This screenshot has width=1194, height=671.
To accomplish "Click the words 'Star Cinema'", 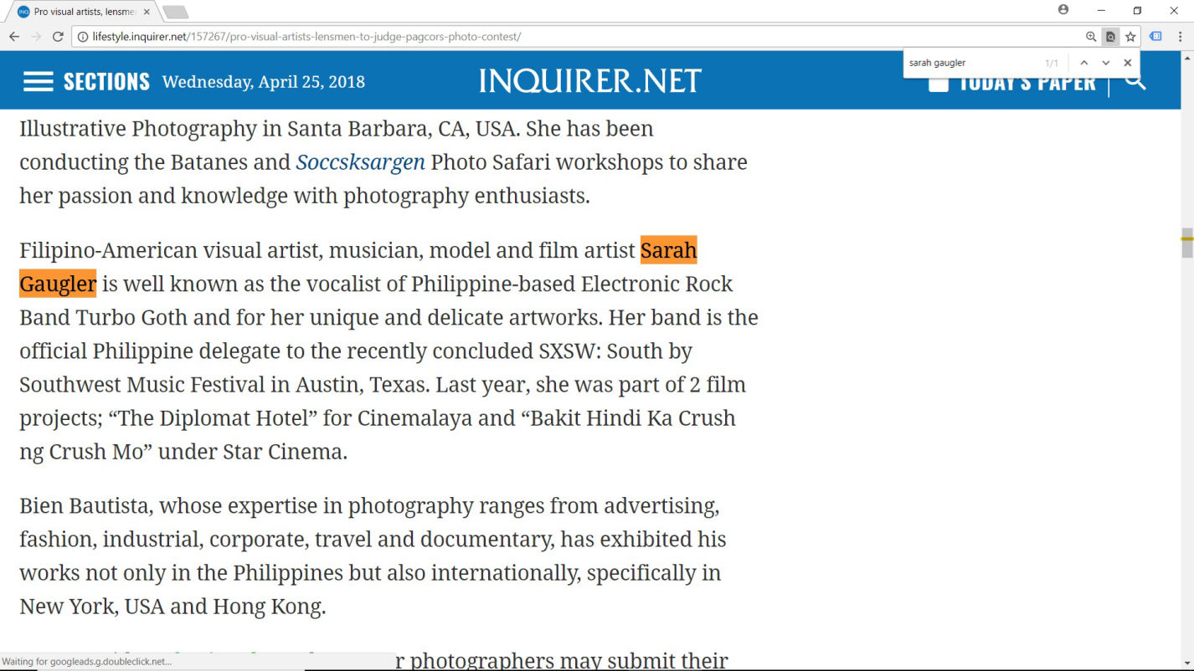I will (285, 452).
